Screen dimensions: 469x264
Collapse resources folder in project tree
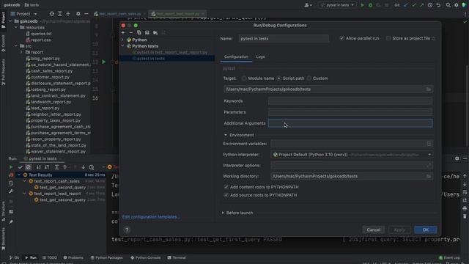[16, 28]
